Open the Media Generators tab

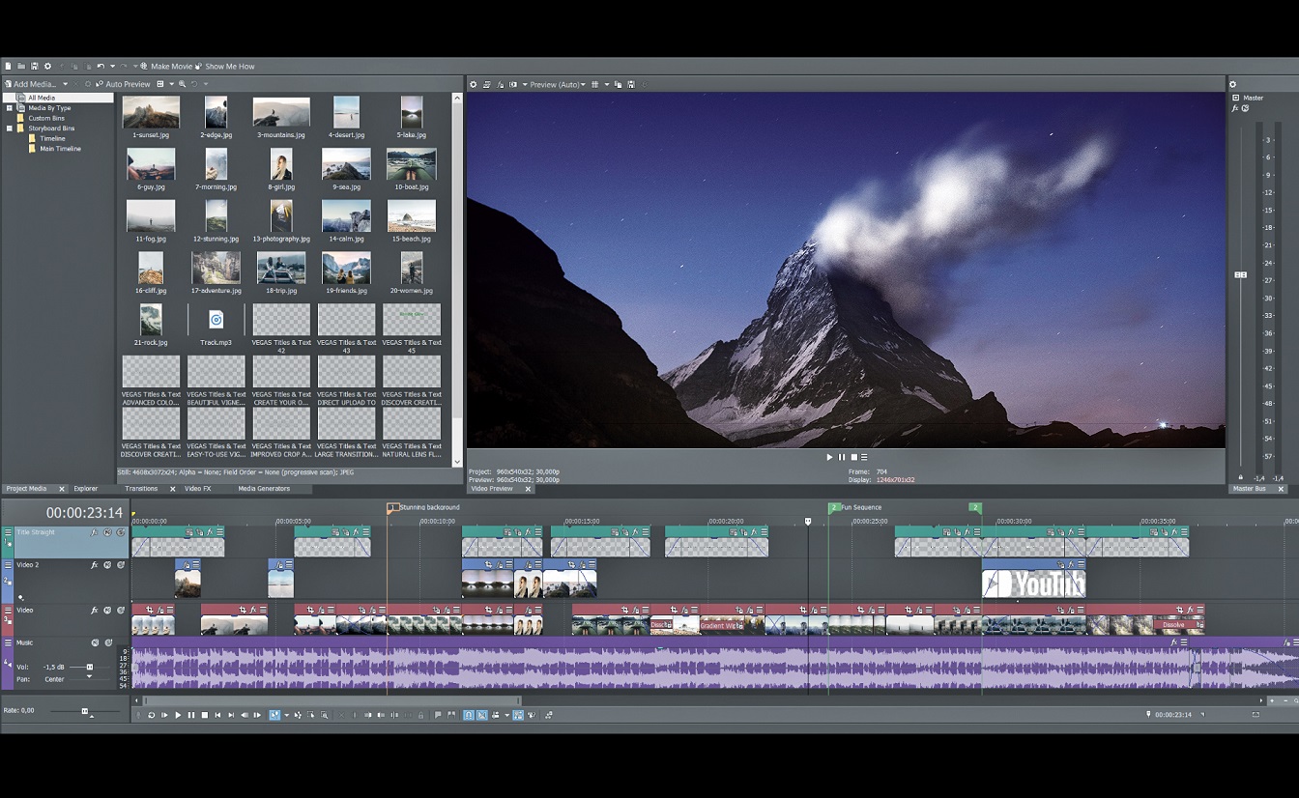click(264, 489)
